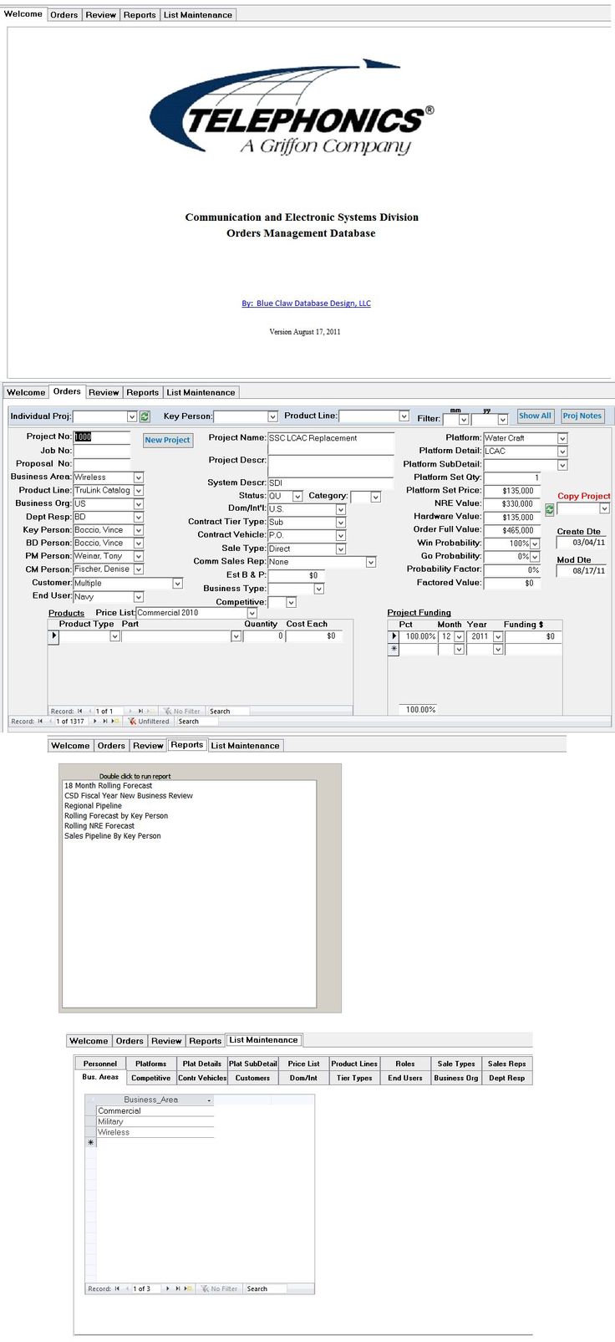Open the Blue Claw Database Design, LLC link
This screenshot has height=1342, width=615.
pyautogui.click(x=306, y=304)
